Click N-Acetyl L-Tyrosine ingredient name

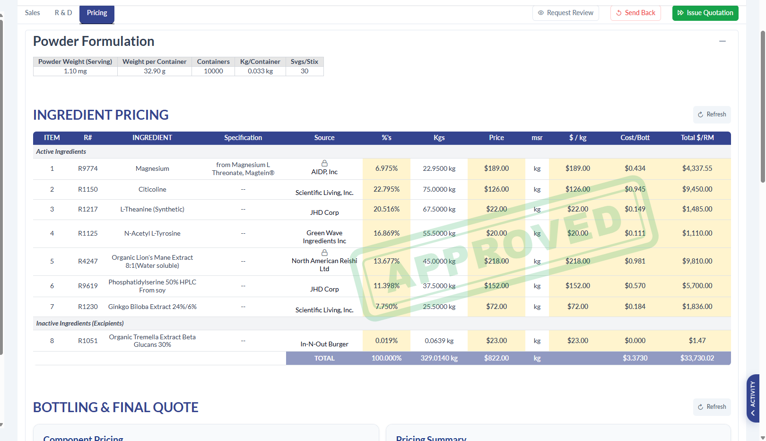[x=152, y=233]
